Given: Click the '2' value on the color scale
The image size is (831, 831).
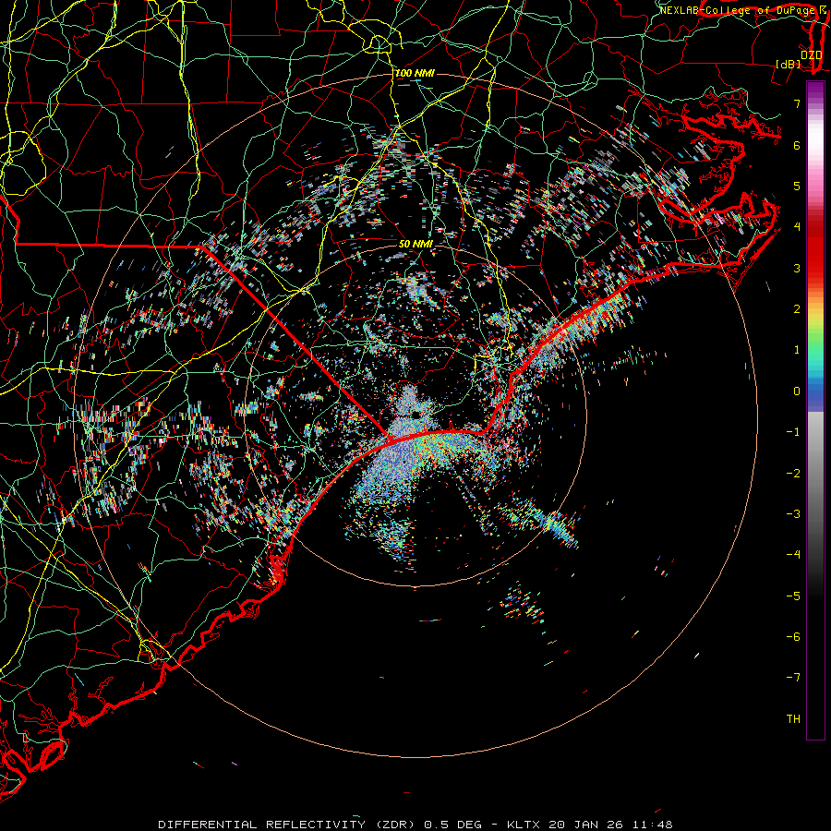Looking at the screenshot, I should (797, 309).
